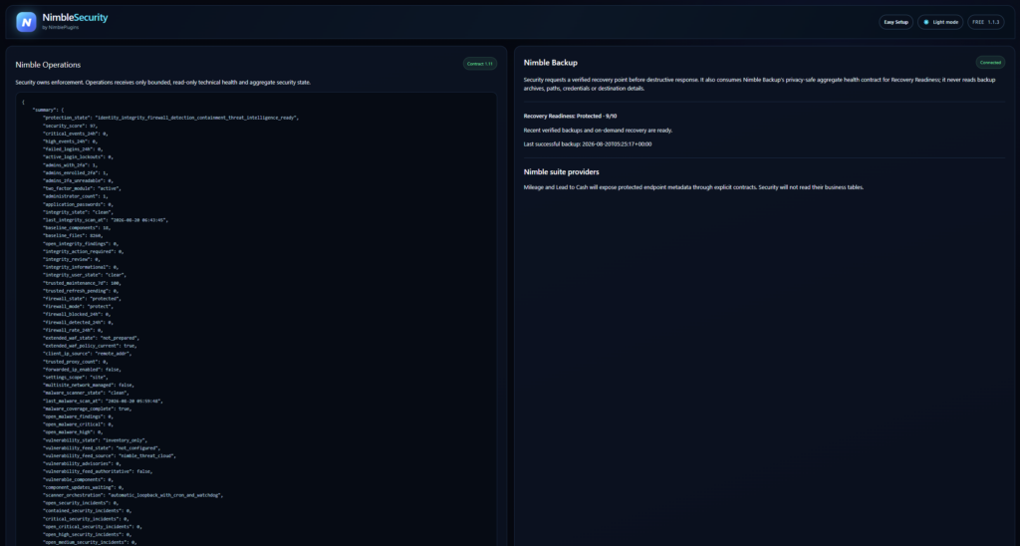Image resolution: width=1020 pixels, height=546 pixels.
Task: Click the "high_events_24h" line
Action: click(71, 141)
